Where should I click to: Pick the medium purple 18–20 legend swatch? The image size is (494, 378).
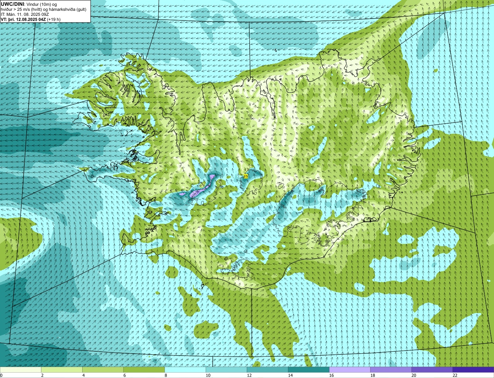click(391, 369)
